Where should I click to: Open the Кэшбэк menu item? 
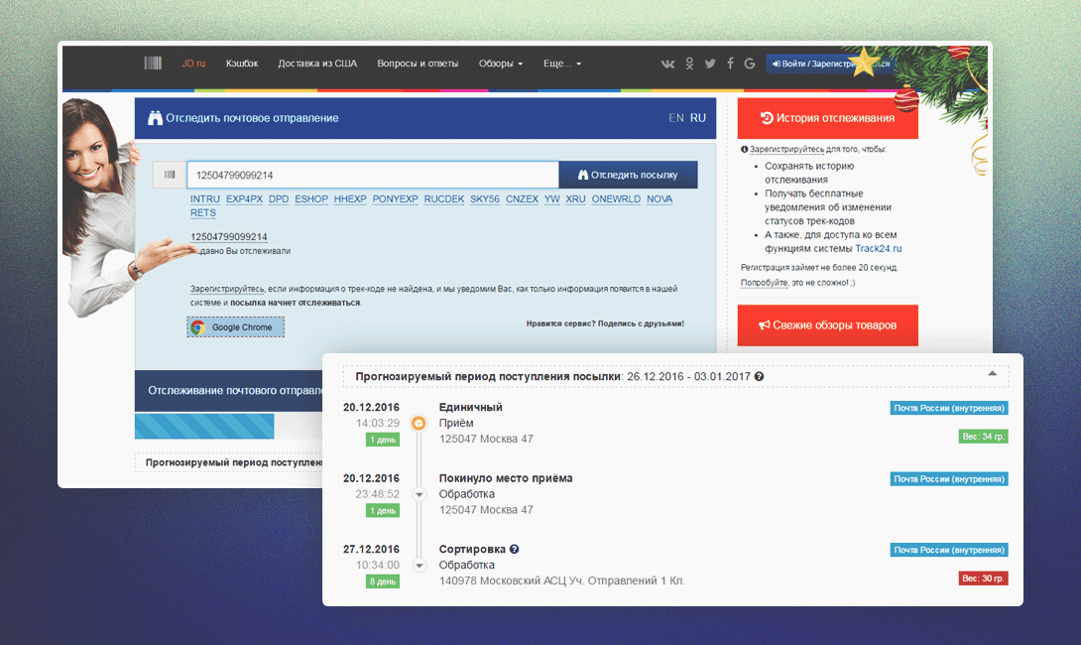coord(241,64)
